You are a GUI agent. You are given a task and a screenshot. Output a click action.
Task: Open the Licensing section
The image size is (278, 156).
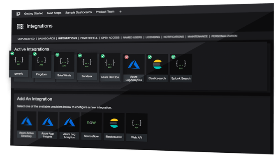pos(153,37)
